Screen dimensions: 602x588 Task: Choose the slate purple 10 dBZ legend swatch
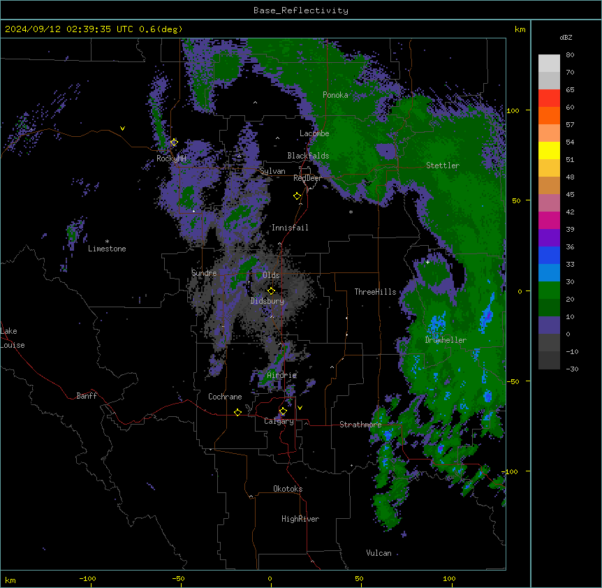[549, 325]
